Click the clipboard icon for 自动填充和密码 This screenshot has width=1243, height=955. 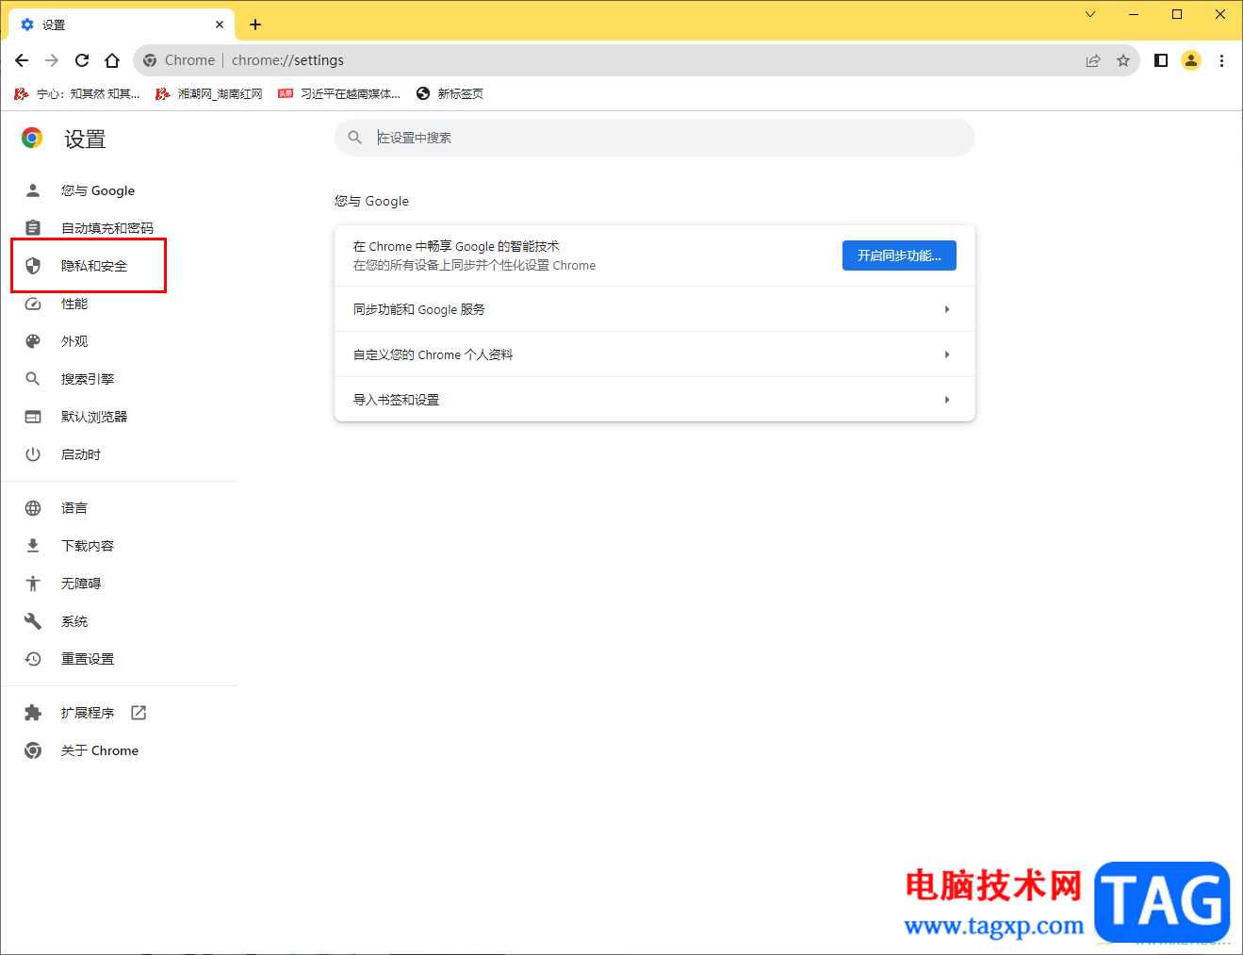tap(33, 228)
